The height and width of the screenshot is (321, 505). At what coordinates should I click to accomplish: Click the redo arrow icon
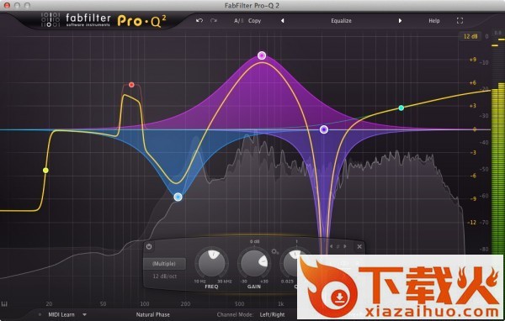click(x=214, y=20)
